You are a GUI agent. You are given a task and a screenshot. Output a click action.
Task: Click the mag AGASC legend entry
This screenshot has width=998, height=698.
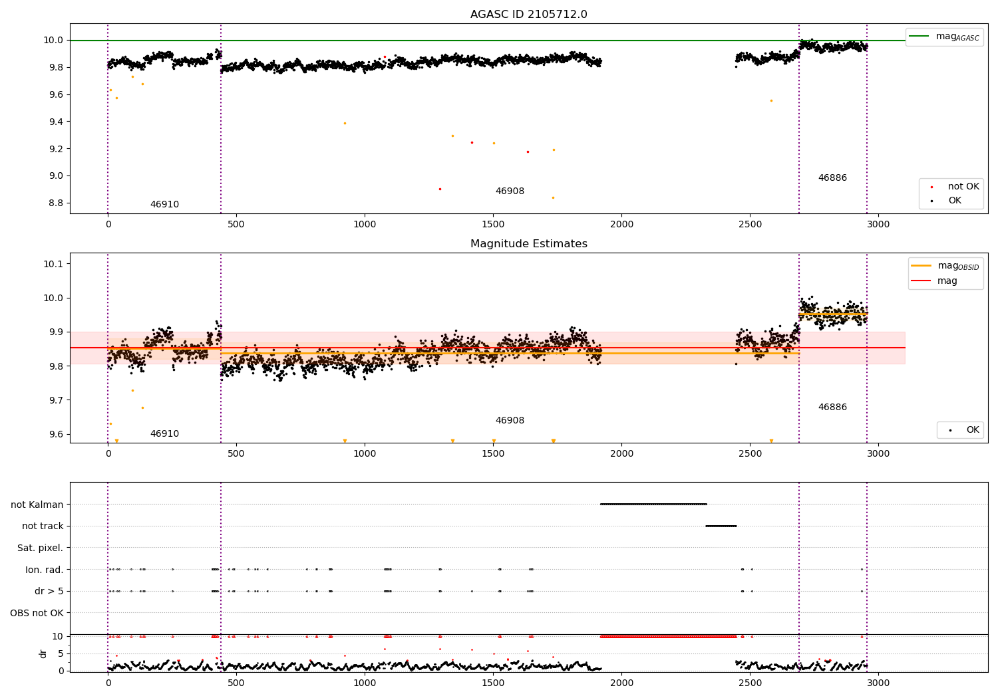[945, 37]
